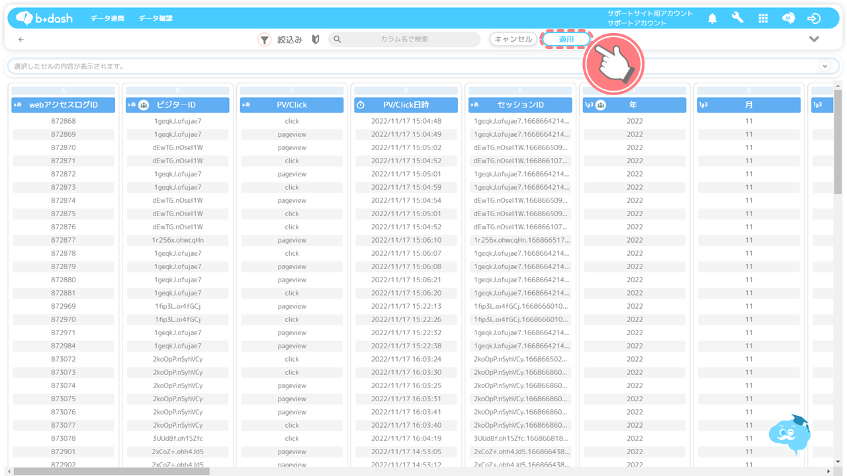Viewport: 847px width, 476px height.
Task: Open the apps grid menu
Action: point(763,19)
